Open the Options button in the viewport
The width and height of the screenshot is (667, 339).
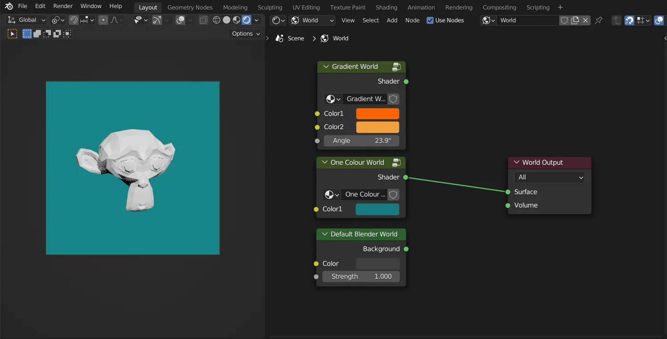(244, 33)
